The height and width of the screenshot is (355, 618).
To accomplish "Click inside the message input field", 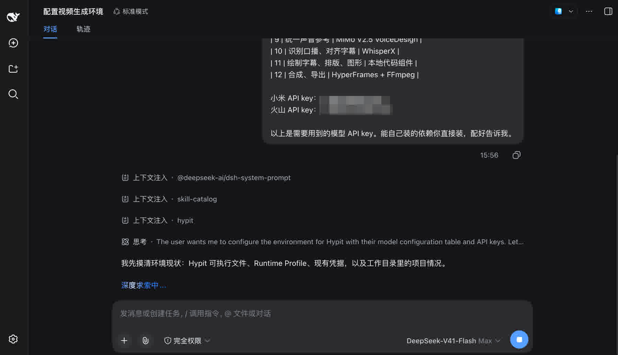I will click(322, 314).
